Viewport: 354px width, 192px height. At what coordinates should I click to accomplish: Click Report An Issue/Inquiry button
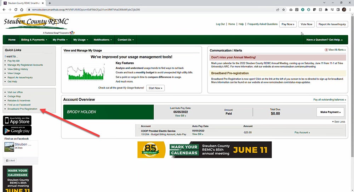click(332, 24)
